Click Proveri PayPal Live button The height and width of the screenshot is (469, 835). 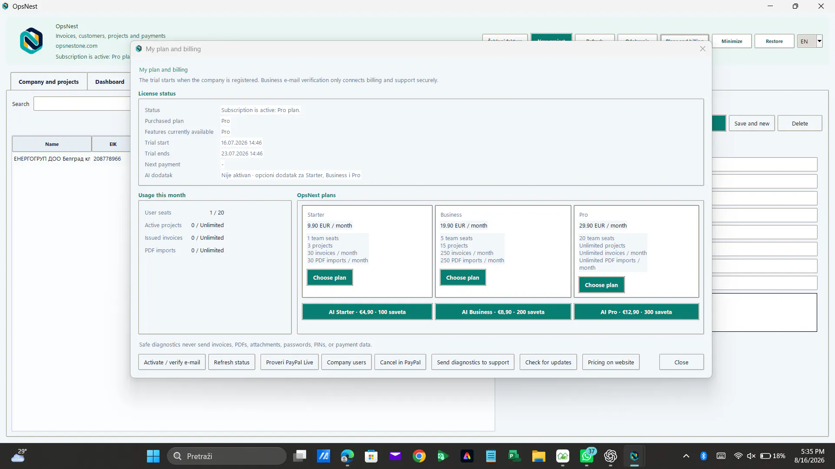pos(290,362)
